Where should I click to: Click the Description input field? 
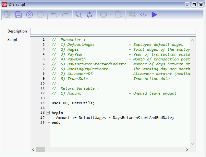click(113, 31)
